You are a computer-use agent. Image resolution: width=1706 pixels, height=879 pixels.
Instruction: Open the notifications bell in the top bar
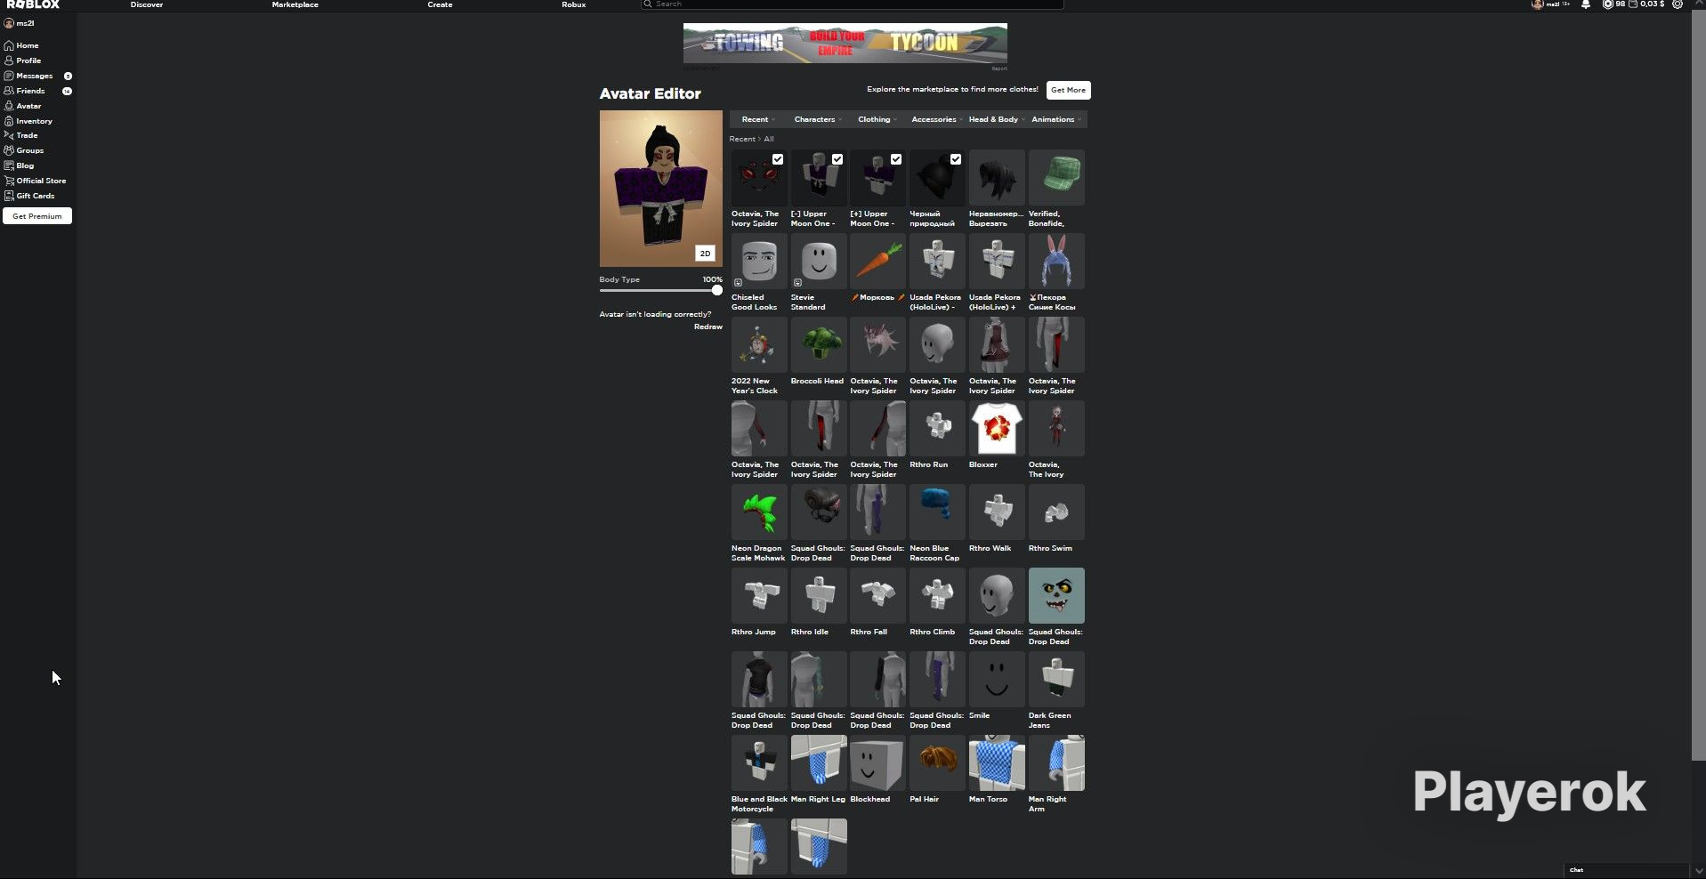[x=1586, y=4]
